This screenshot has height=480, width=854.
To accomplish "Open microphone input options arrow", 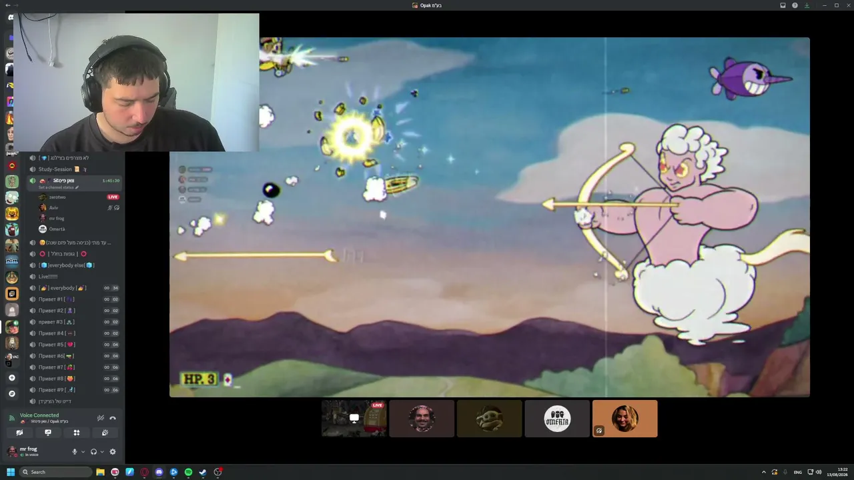I will click(x=83, y=451).
